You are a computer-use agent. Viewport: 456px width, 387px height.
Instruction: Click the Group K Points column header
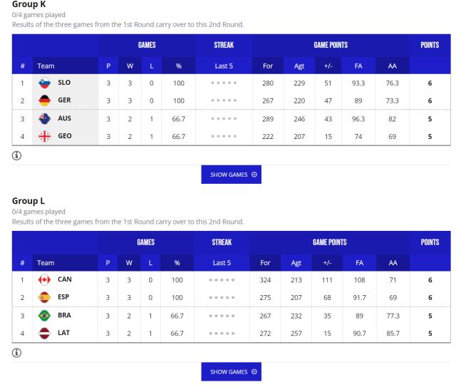point(429,44)
